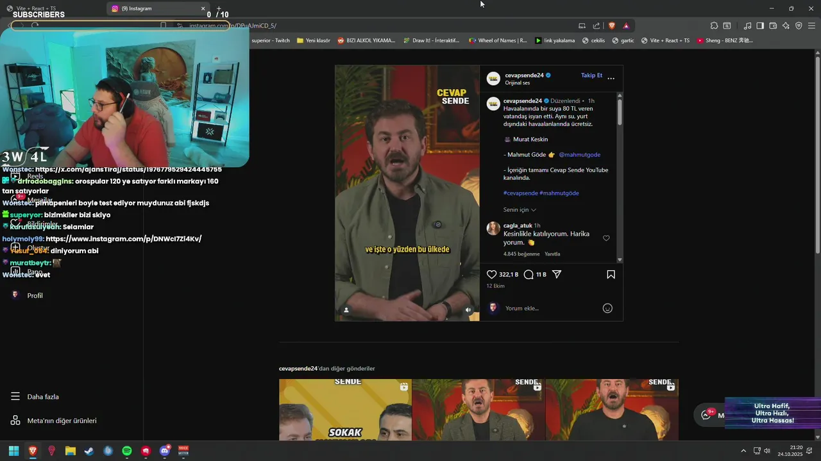Open the 'cekilis' bookmark
821x461 pixels.
tap(593, 40)
